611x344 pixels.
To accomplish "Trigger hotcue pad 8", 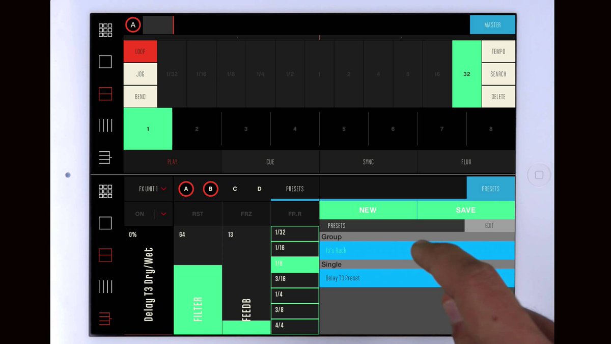I will [491, 129].
